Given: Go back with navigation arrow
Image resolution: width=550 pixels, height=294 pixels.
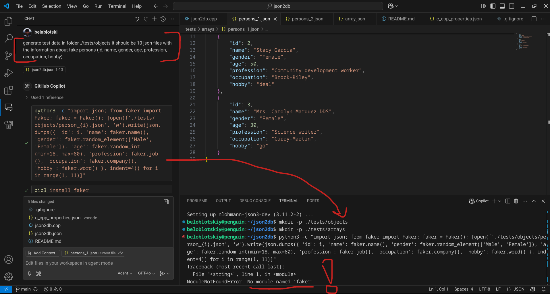Looking at the screenshot, I should 156,6.
